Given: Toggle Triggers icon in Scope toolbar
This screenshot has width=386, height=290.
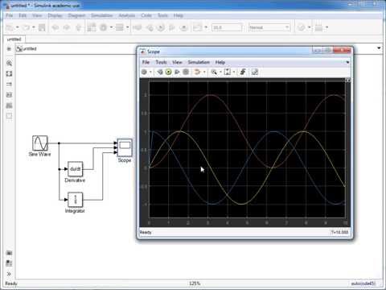Looking at the screenshot, I should [x=243, y=72].
